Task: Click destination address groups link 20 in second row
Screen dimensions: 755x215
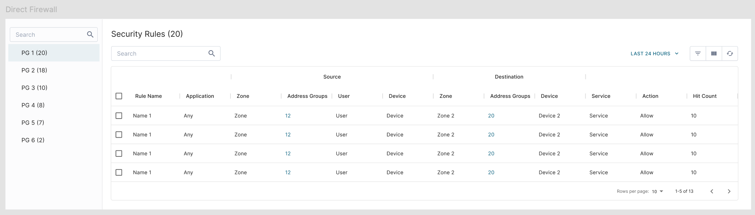Action: point(491,135)
